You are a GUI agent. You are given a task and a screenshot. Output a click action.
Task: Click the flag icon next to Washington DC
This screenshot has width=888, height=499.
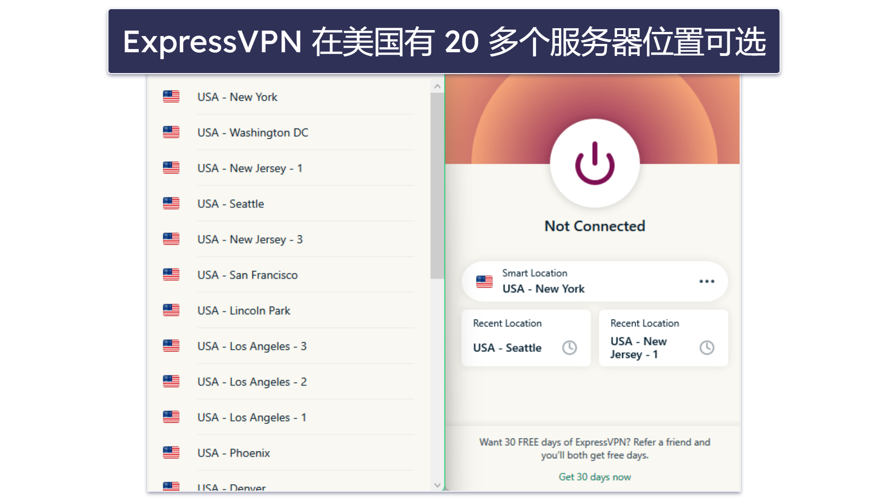point(171,132)
